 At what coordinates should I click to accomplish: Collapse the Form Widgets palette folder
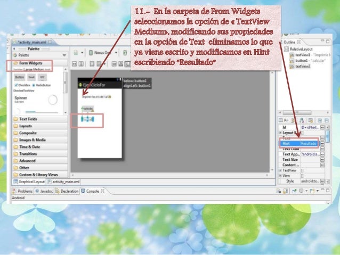pyautogui.click(x=40, y=63)
